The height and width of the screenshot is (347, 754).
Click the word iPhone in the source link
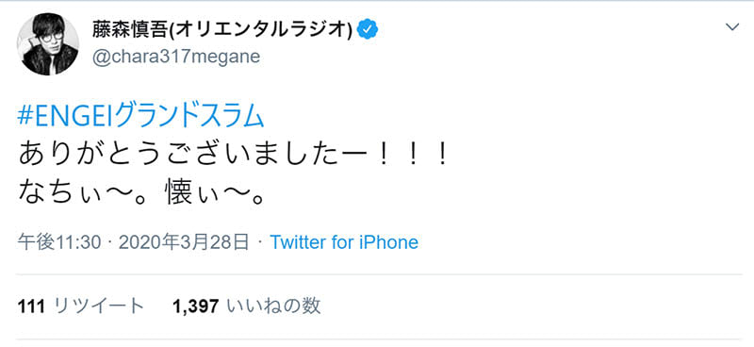pyautogui.click(x=388, y=242)
